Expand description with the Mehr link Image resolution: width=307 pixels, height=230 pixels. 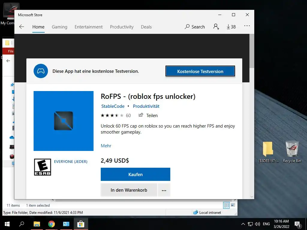(x=106, y=146)
